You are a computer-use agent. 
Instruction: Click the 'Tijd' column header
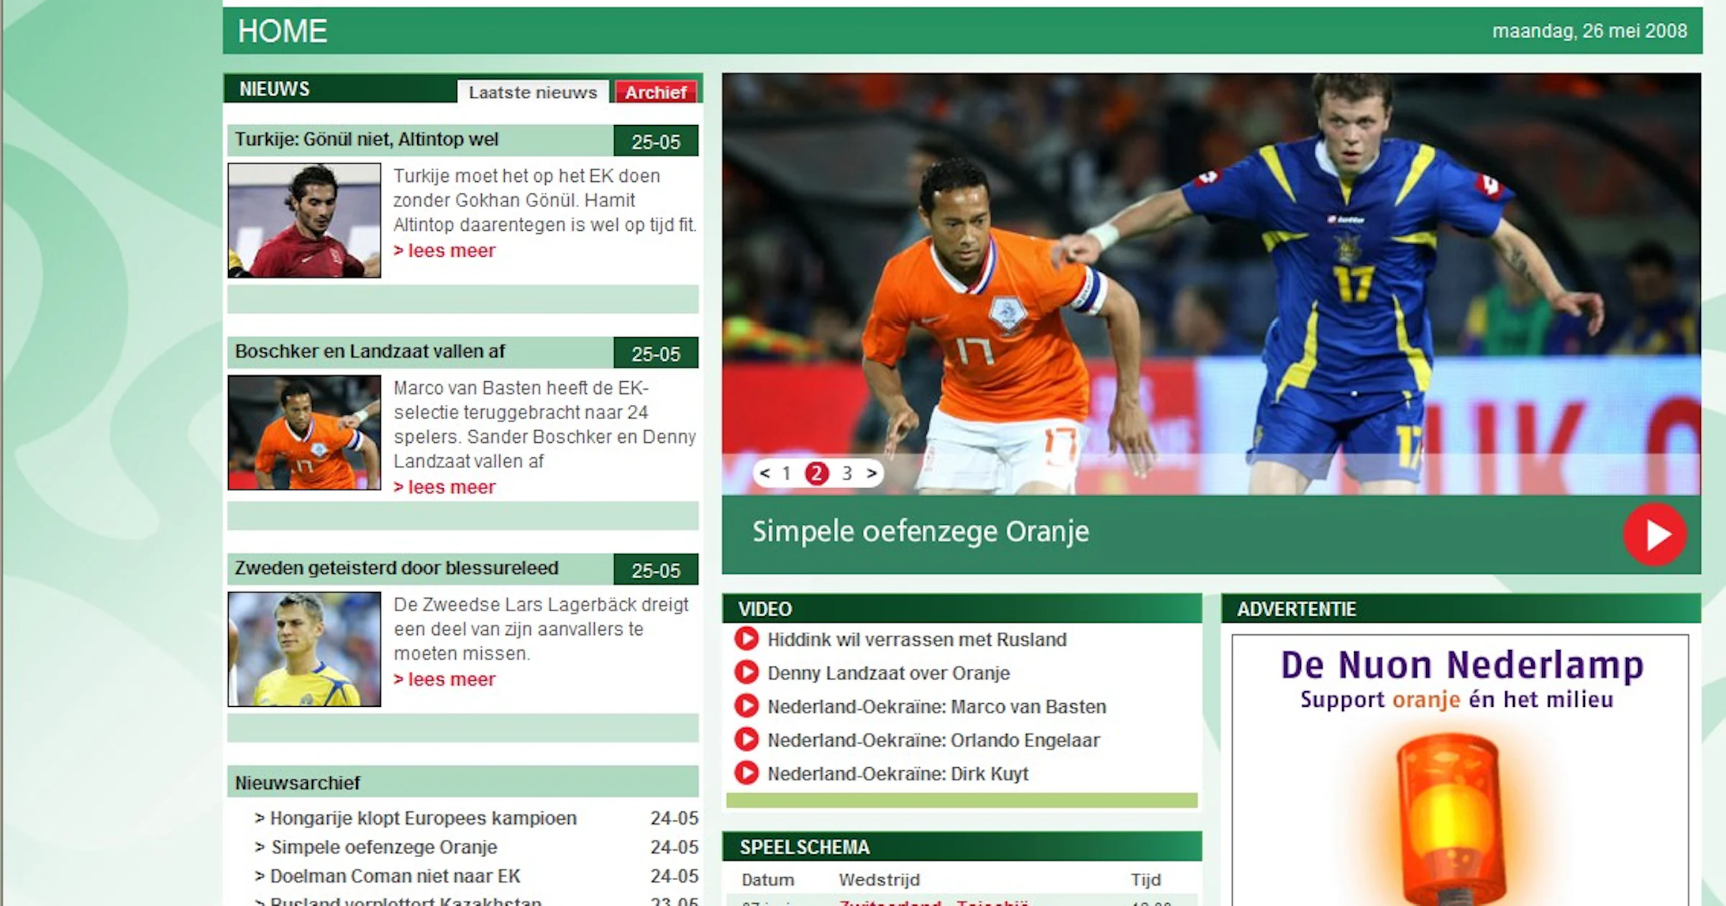click(x=1145, y=879)
